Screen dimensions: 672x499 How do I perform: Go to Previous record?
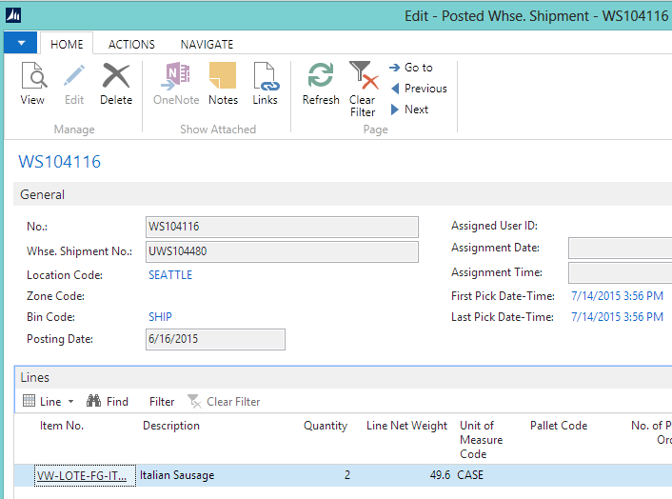pos(418,89)
